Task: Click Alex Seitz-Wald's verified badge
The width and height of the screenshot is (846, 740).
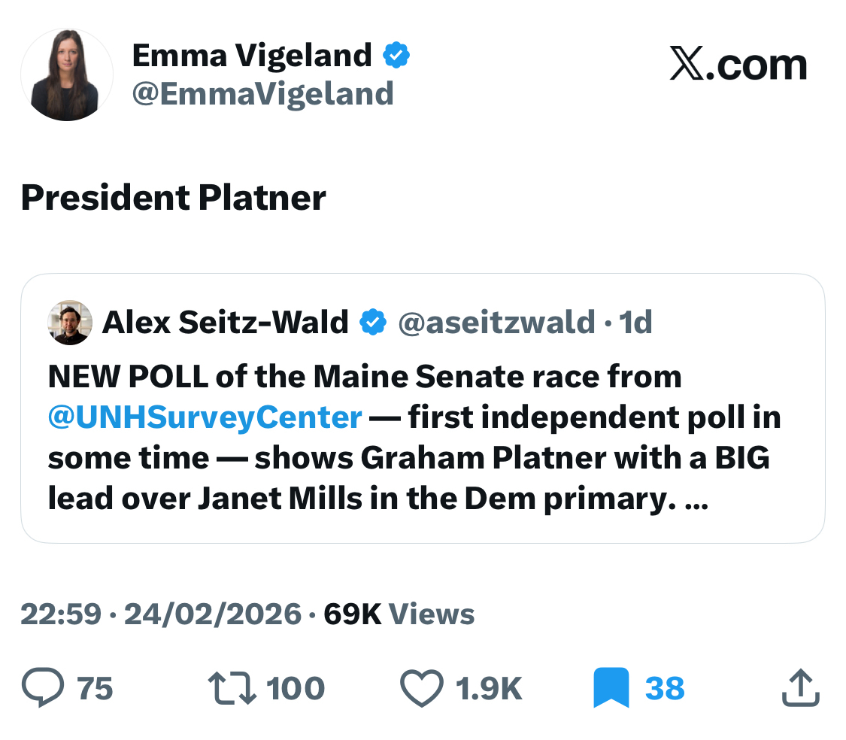Action: 372,323
